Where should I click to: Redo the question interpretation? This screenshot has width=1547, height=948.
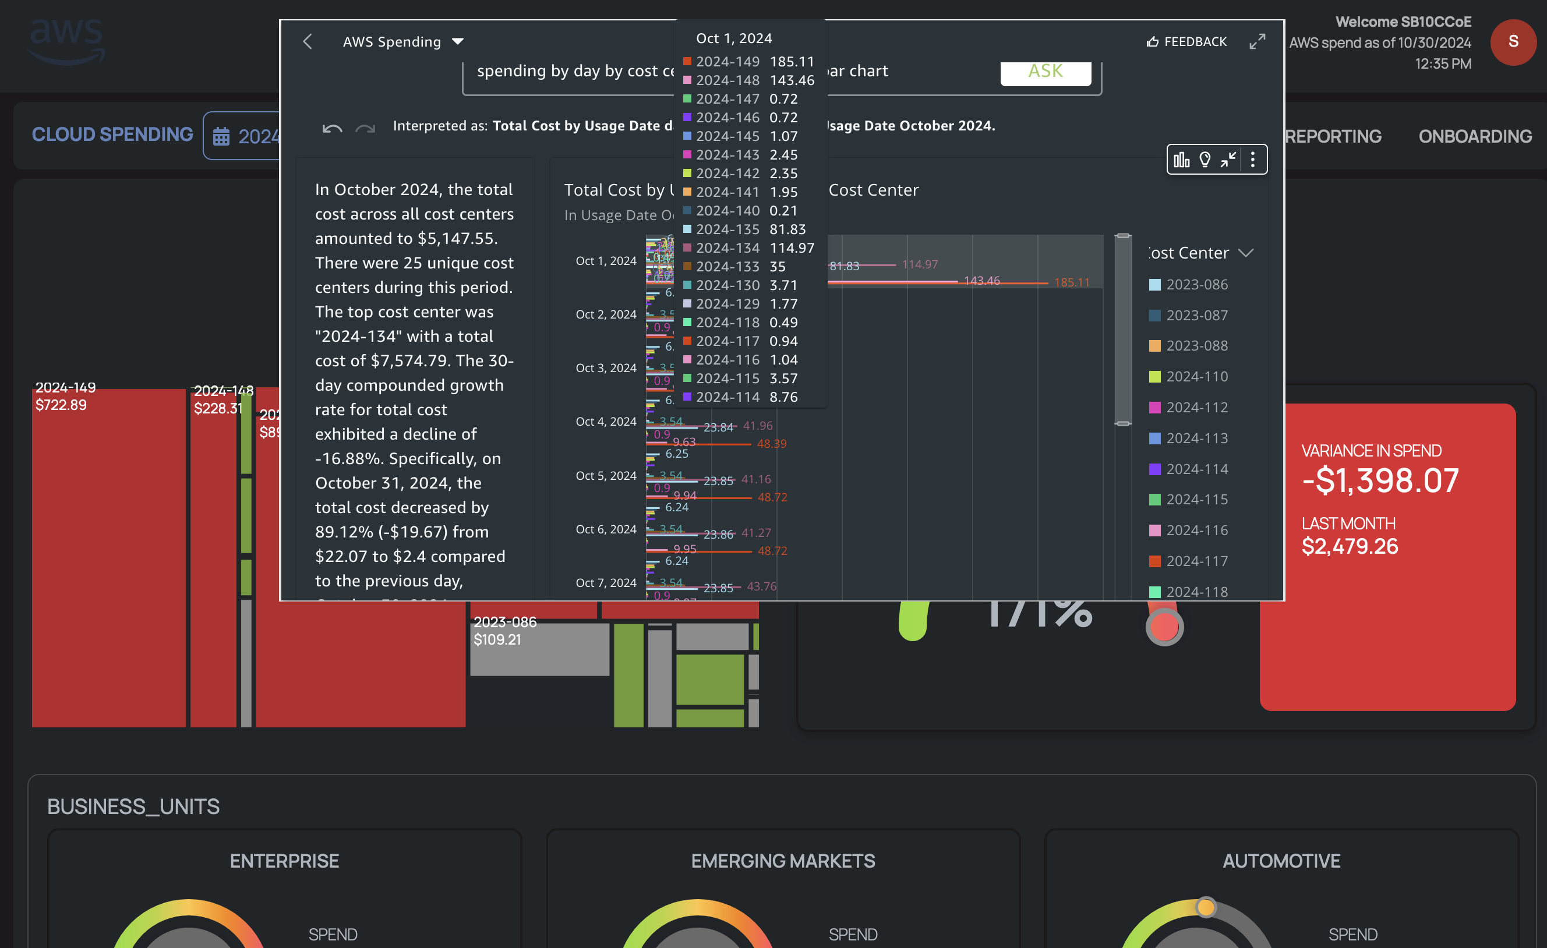(x=365, y=129)
